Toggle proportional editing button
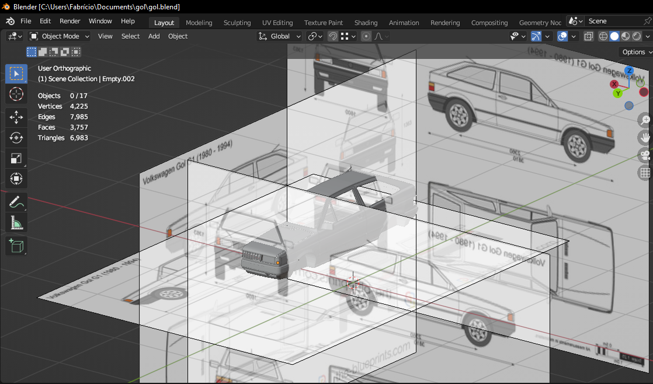Viewport: 653px width, 384px height. tap(366, 37)
